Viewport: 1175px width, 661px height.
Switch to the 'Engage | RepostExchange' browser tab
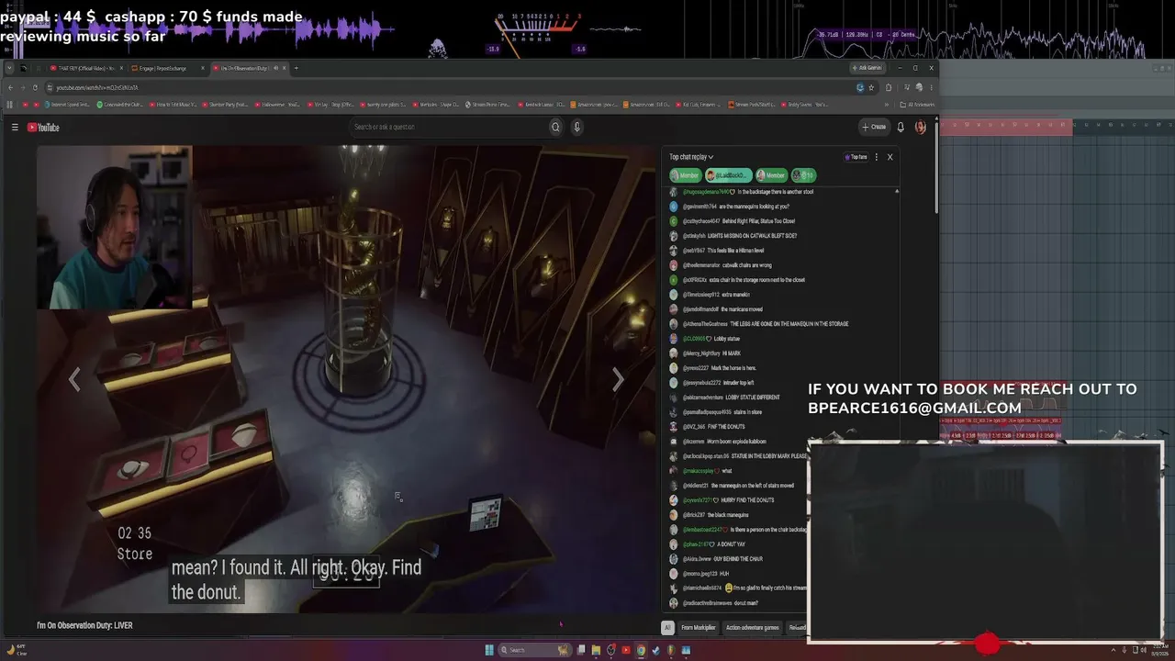pyautogui.click(x=167, y=68)
